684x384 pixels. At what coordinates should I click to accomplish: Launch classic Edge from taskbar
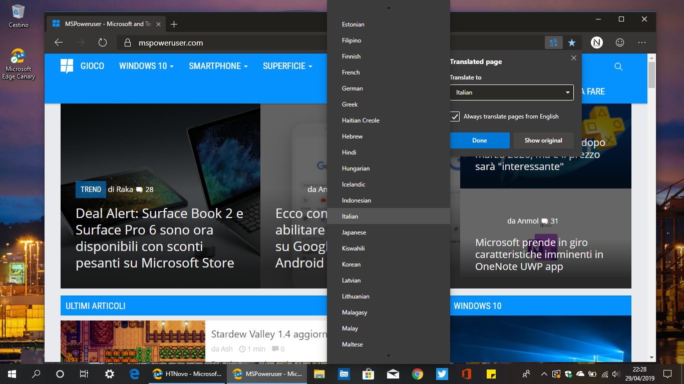134,374
